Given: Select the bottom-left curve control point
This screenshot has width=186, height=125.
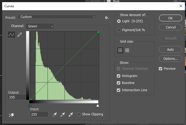Looking at the screenshot, I should pos(31,99).
